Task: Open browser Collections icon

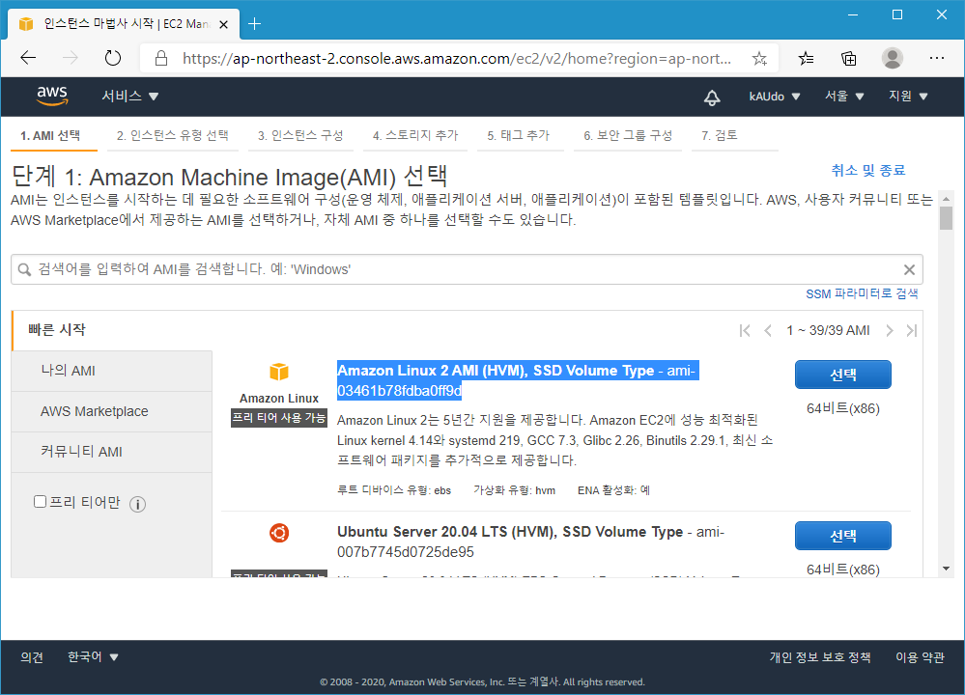Action: click(x=849, y=59)
